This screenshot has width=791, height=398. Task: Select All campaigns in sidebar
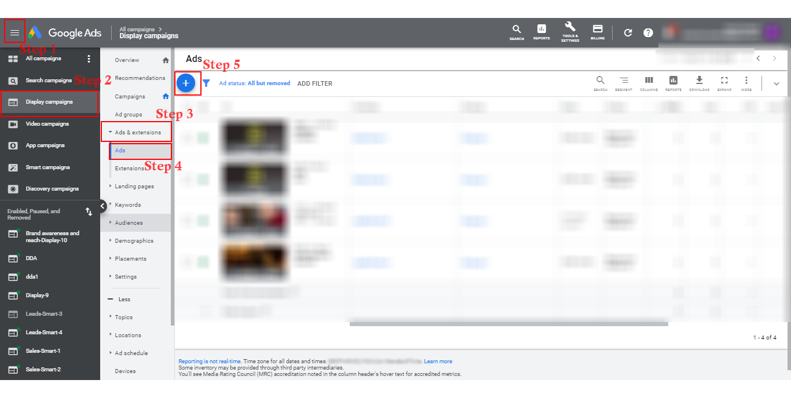tap(43, 59)
